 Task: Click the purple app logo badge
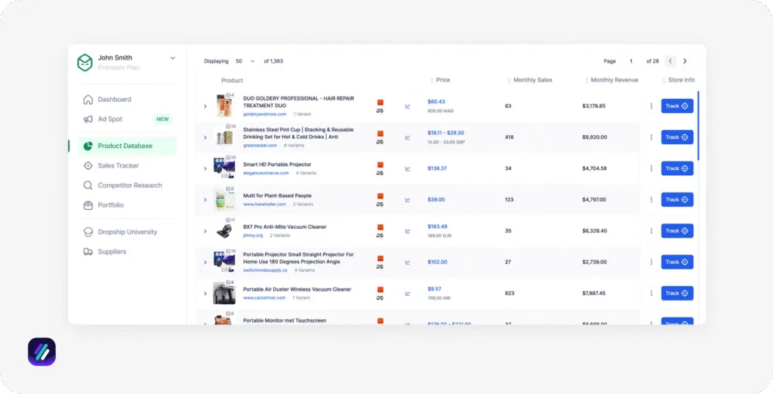pos(42,352)
